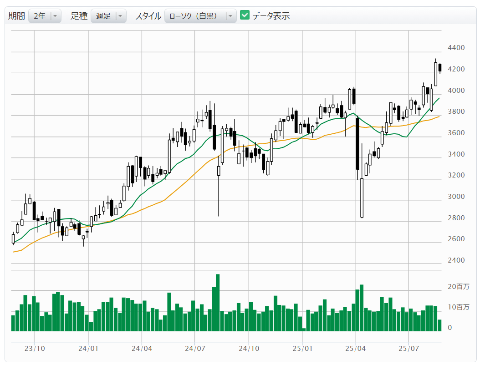The height and width of the screenshot is (365, 480).
Task: Click the 4400 price axis label
Action: (x=456, y=48)
